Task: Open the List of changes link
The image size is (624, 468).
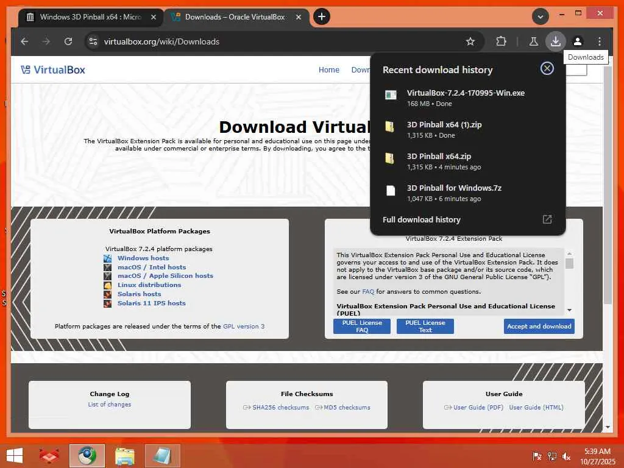Action: (x=110, y=405)
